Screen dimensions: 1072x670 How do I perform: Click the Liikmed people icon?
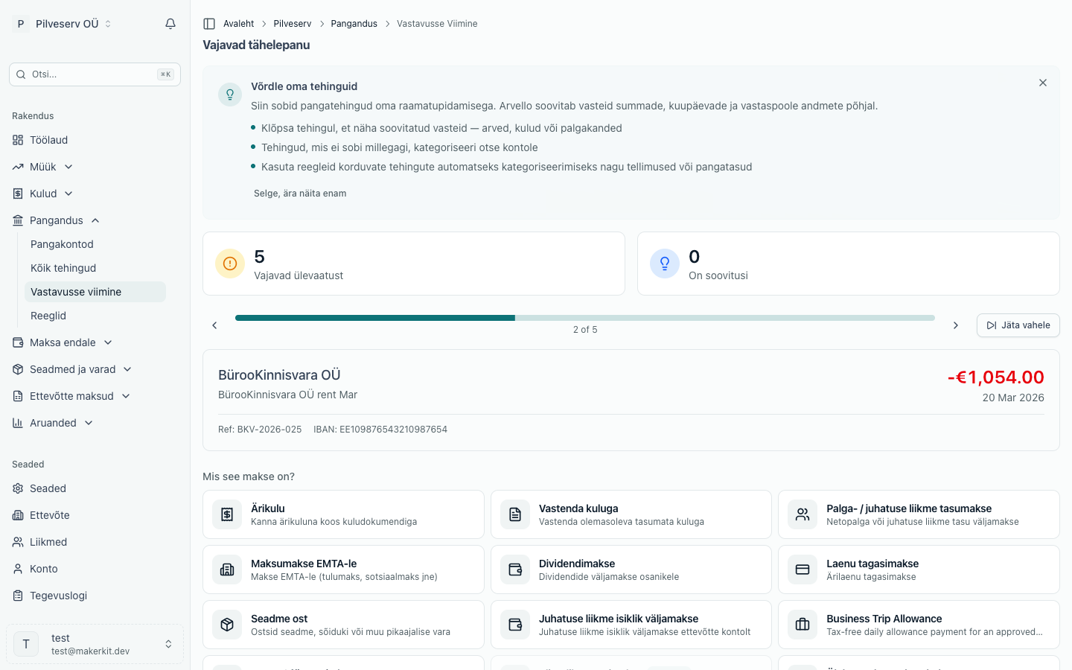[18, 542]
